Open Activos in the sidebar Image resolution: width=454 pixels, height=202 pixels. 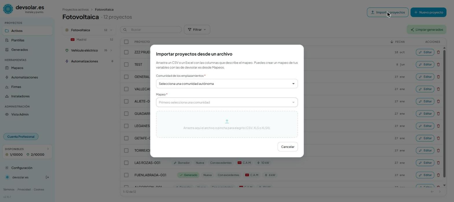[28, 31]
